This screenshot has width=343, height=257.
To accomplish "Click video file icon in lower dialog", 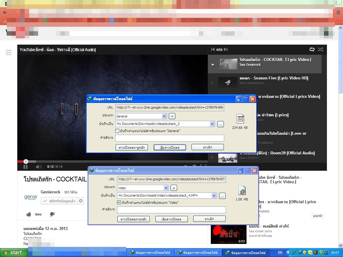I will pos(242,190).
